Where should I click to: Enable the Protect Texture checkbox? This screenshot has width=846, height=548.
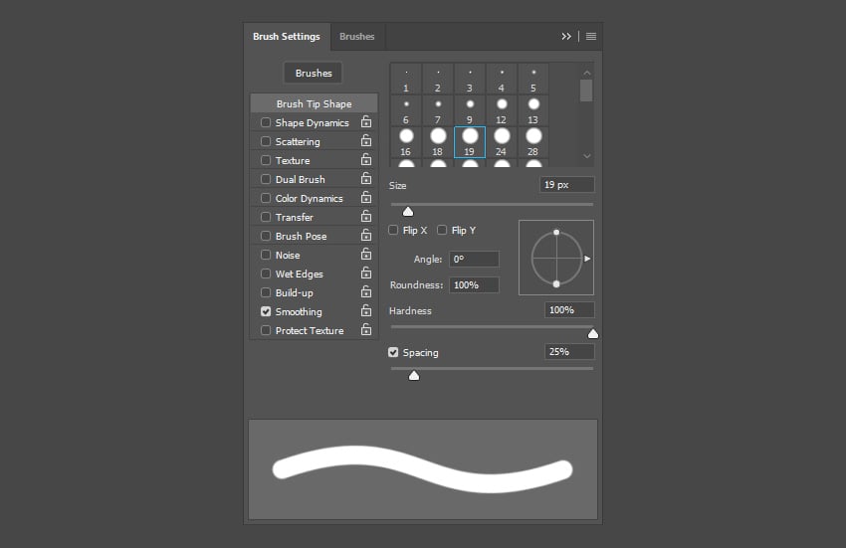[x=266, y=330]
